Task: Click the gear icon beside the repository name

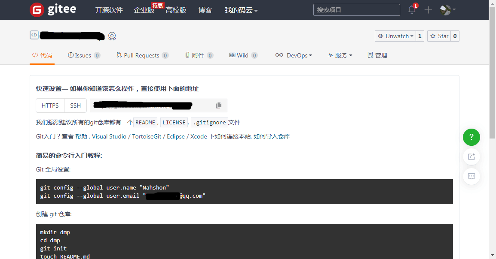Action: 112,36
